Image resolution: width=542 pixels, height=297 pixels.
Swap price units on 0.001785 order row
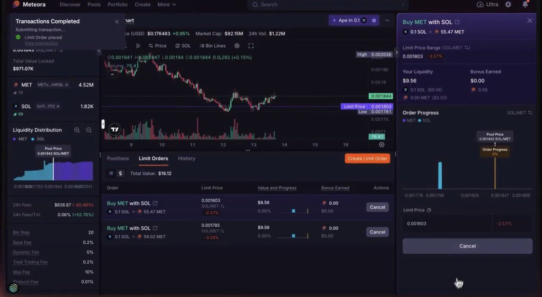coord(222,232)
